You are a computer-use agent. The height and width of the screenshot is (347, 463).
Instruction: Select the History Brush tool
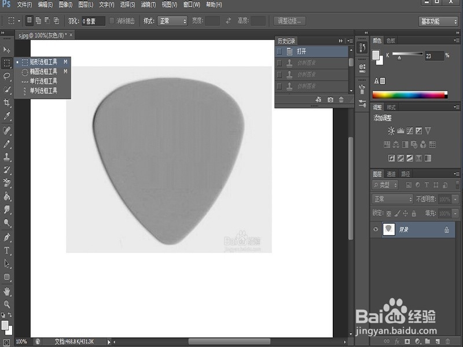tap(7, 170)
